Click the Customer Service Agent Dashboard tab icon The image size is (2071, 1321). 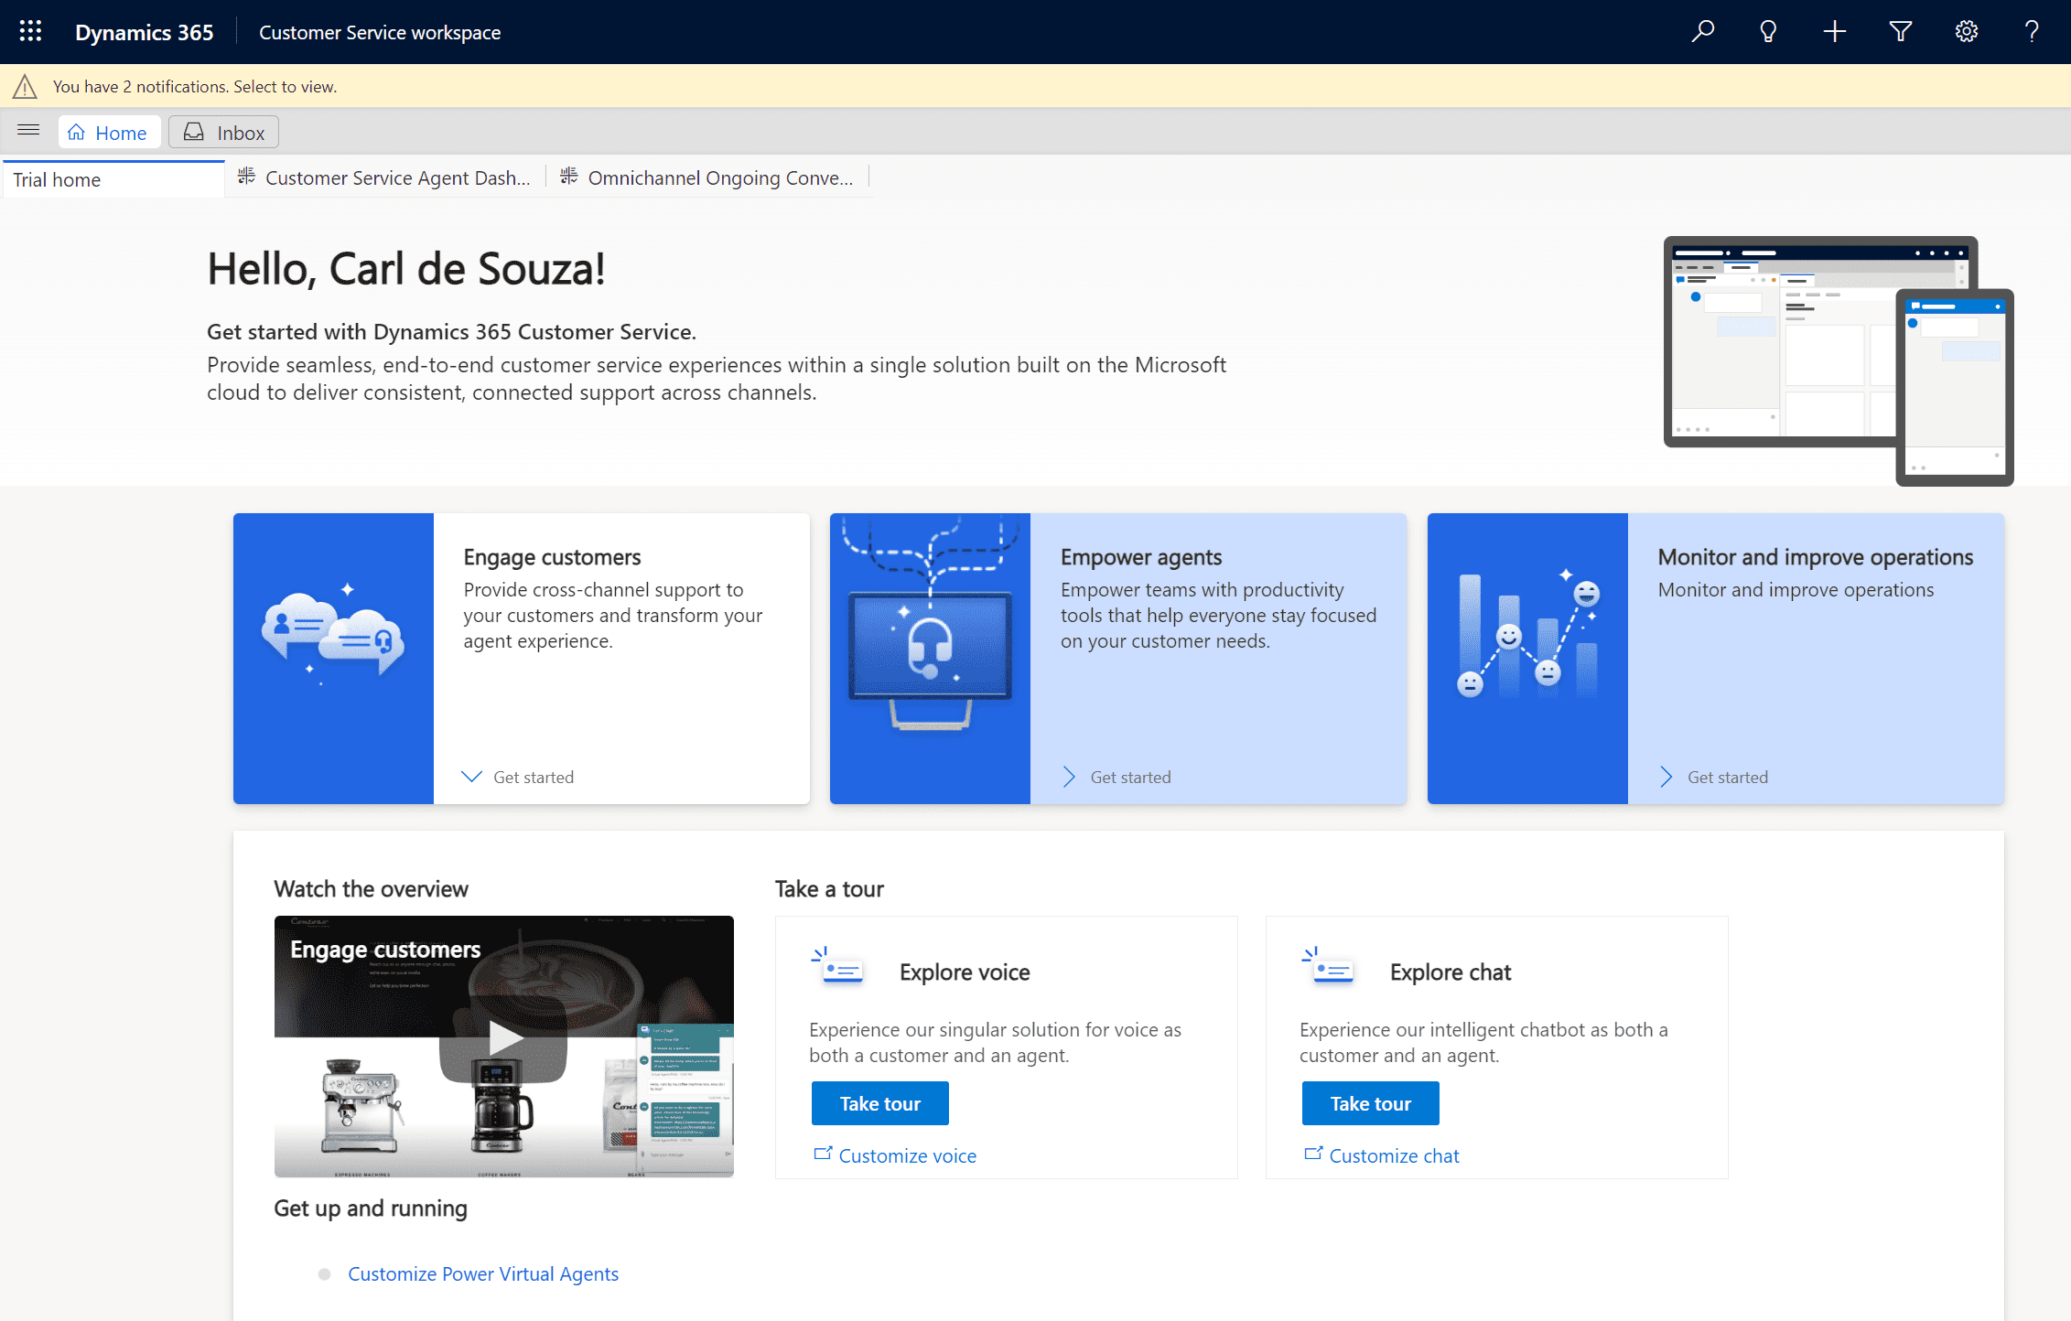pos(246,177)
